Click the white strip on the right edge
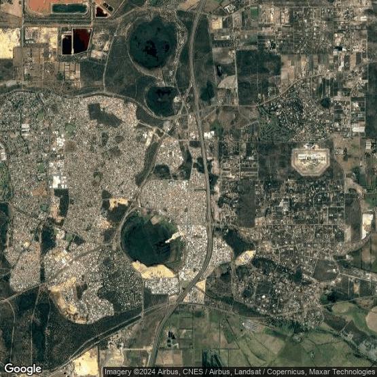Screen dimensions: 377x377 click(x=366, y=226)
